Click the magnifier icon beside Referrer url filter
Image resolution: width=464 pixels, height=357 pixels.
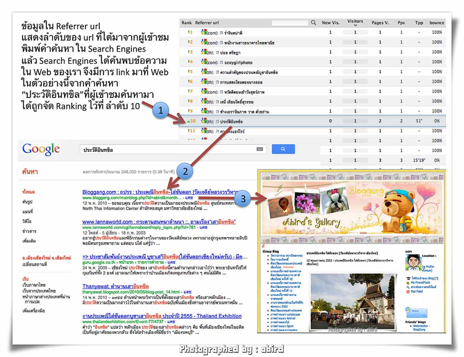point(313,22)
